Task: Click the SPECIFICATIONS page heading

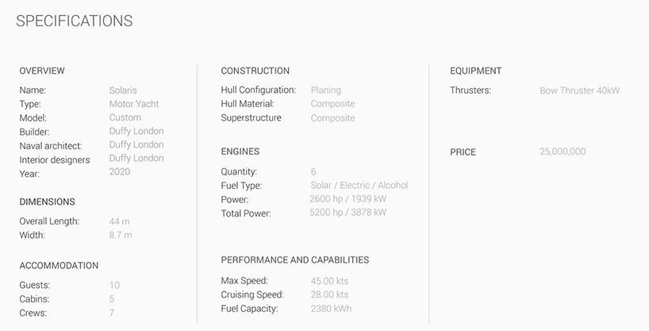Action: pos(75,21)
